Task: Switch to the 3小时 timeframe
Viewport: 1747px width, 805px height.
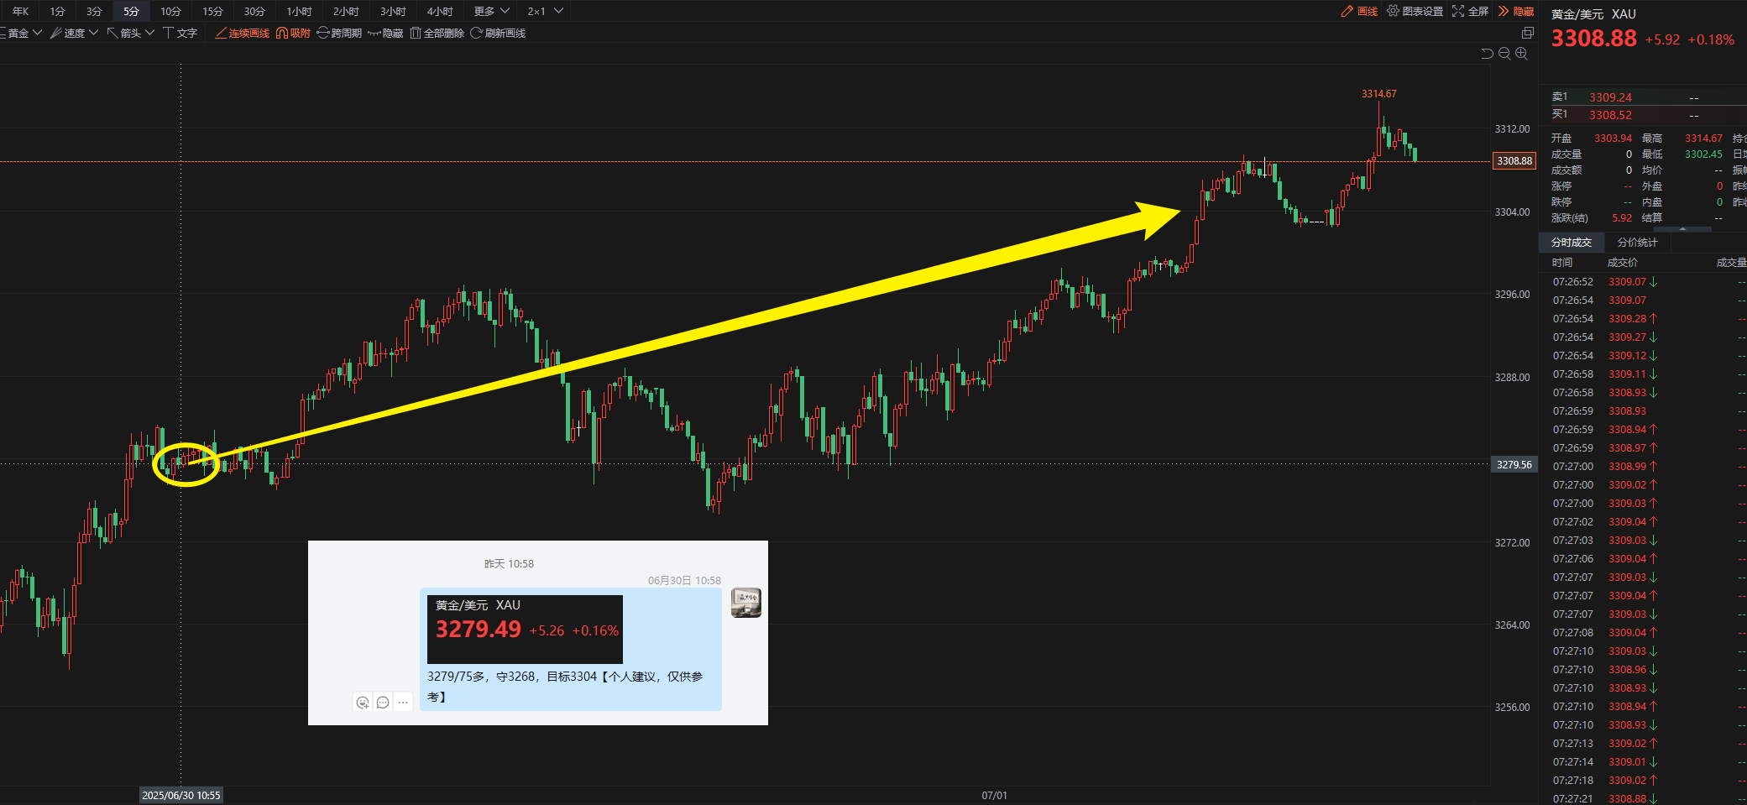Action: [393, 11]
